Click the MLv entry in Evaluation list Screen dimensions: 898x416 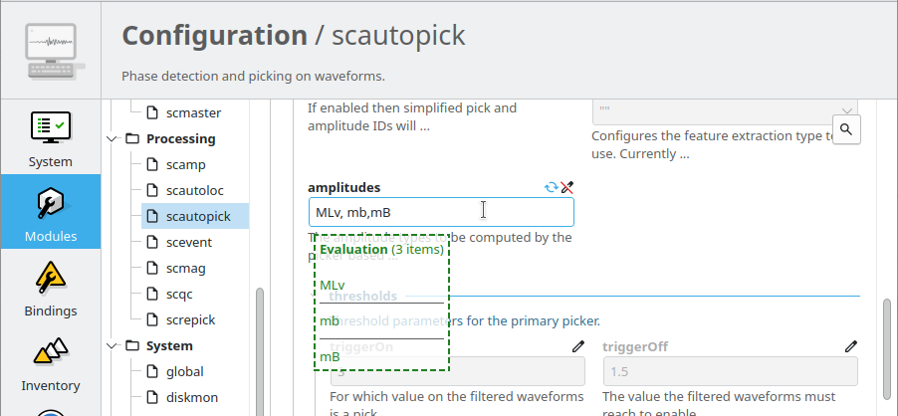point(333,285)
